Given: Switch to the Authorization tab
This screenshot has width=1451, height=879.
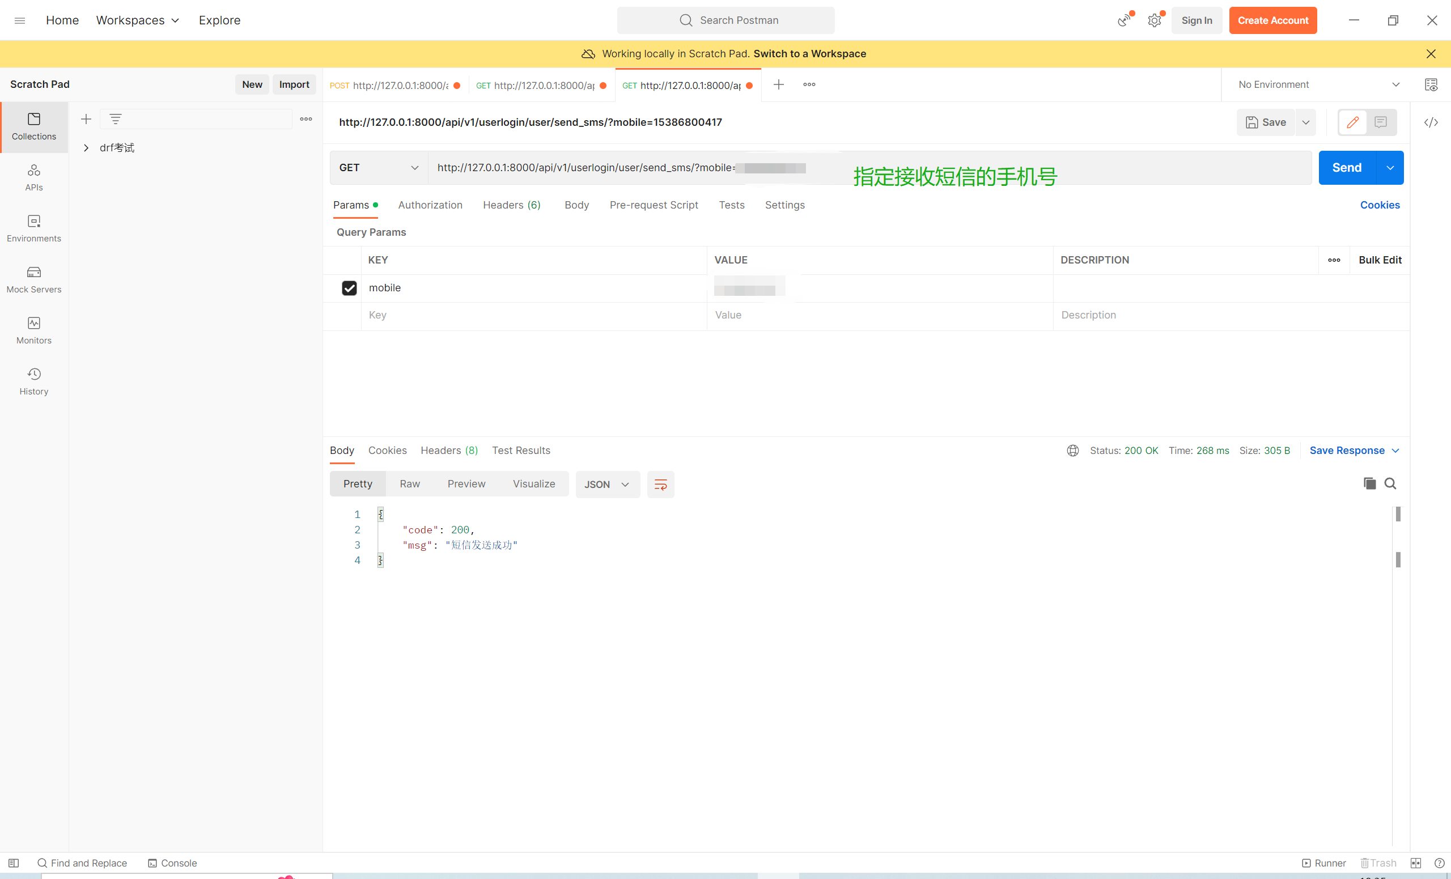Looking at the screenshot, I should [x=430, y=205].
